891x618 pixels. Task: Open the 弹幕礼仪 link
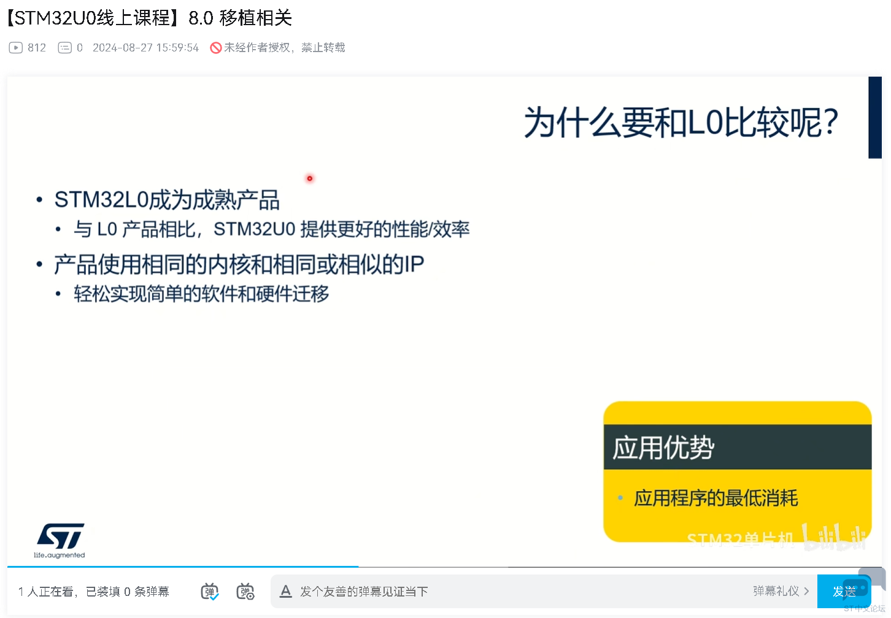[x=781, y=591]
